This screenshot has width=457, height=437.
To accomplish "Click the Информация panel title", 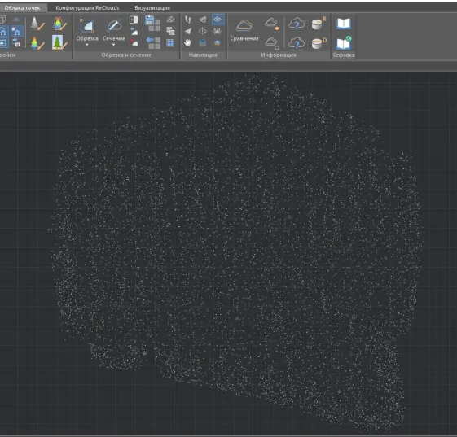I will 279,55.
